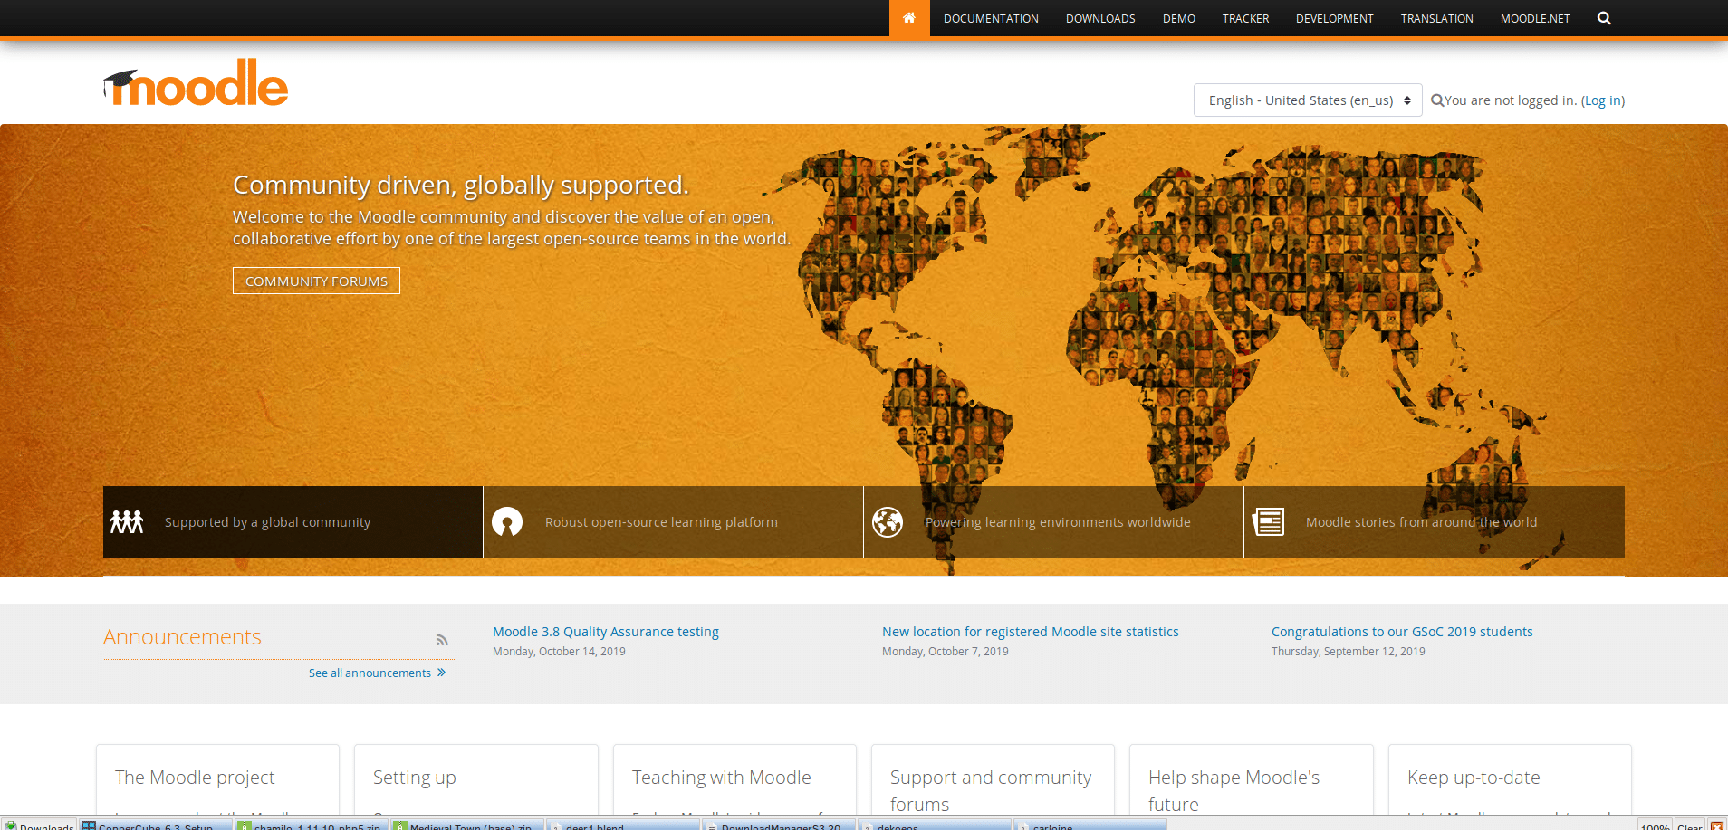Click the Moodle stories newspaper icon
Screen dimensions: 1728x830
[1270, 521]
